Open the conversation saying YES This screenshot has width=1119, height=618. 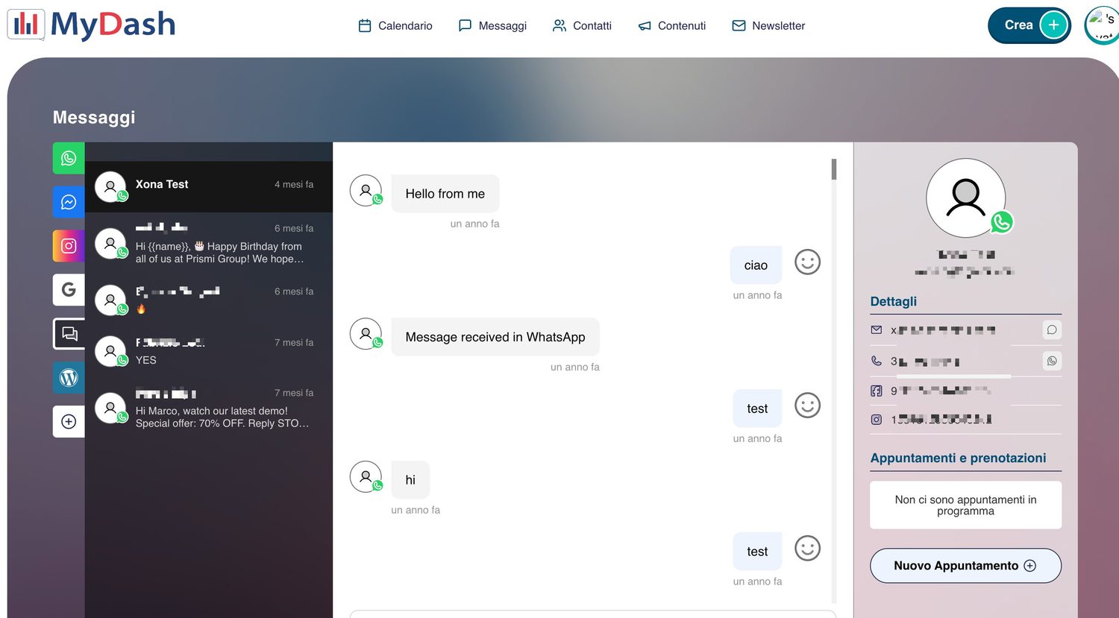point(209,350)
